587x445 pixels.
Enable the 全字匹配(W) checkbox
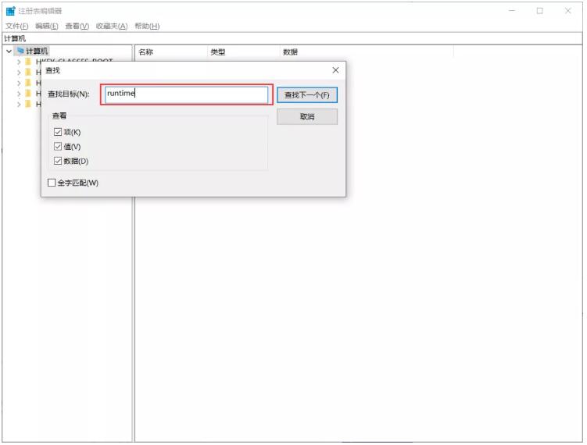click(52, 183)
